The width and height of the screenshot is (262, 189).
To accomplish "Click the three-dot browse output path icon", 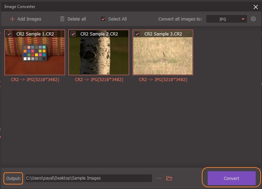I will [159, 178].
